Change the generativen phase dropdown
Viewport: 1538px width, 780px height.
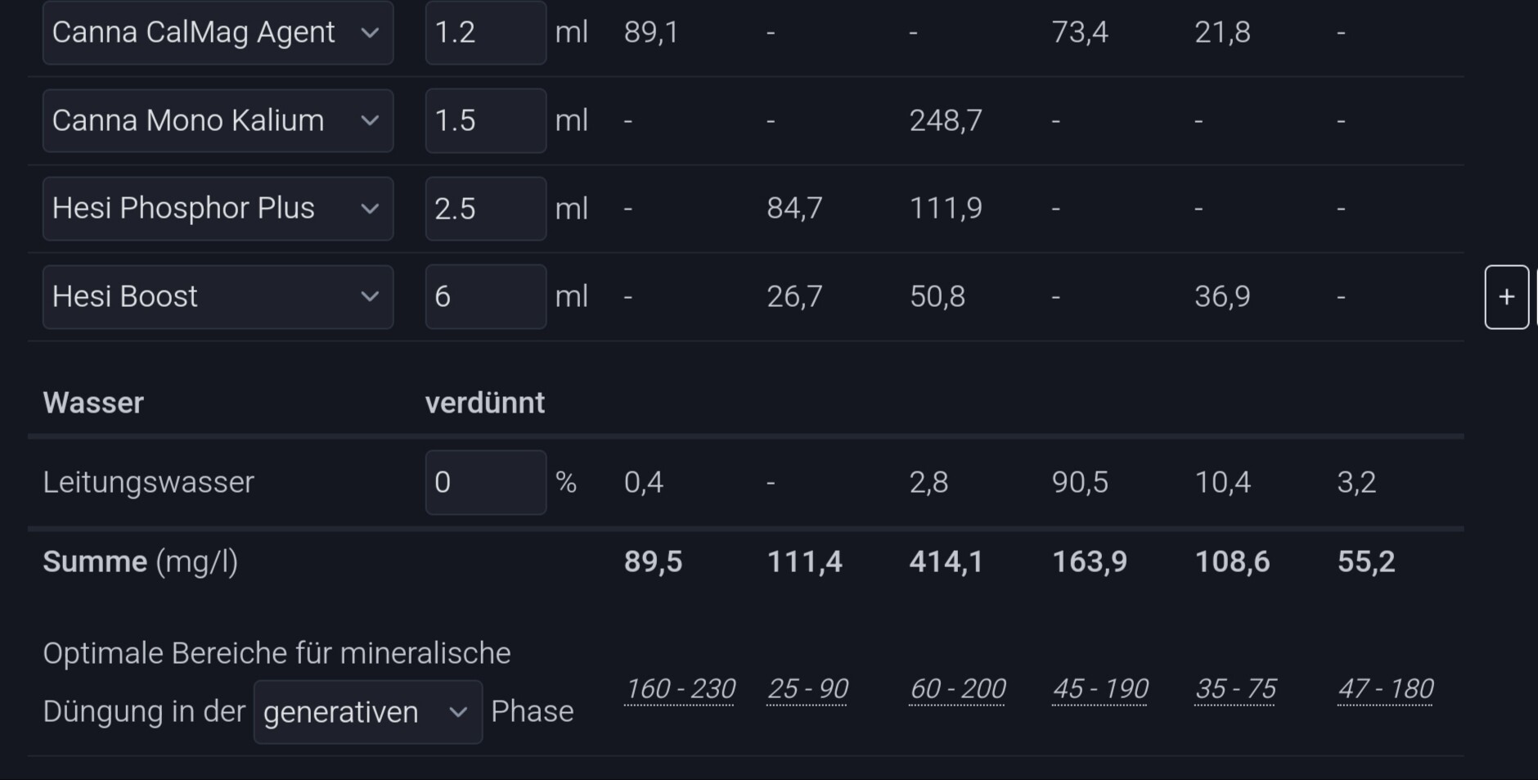367,712
